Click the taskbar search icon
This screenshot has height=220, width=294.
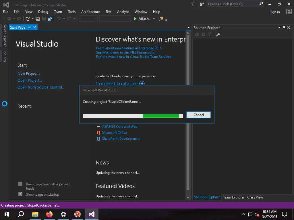pos(21,214)
